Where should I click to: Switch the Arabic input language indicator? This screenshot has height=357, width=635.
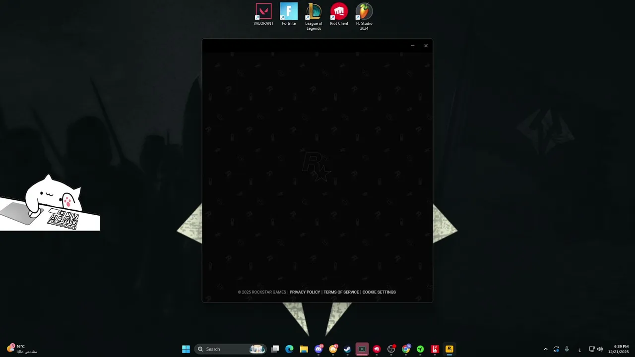point(579,349)
